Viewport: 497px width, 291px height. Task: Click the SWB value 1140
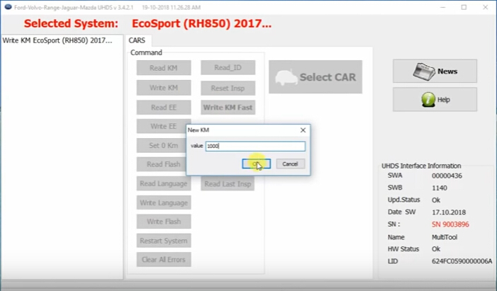pos(440,188)
